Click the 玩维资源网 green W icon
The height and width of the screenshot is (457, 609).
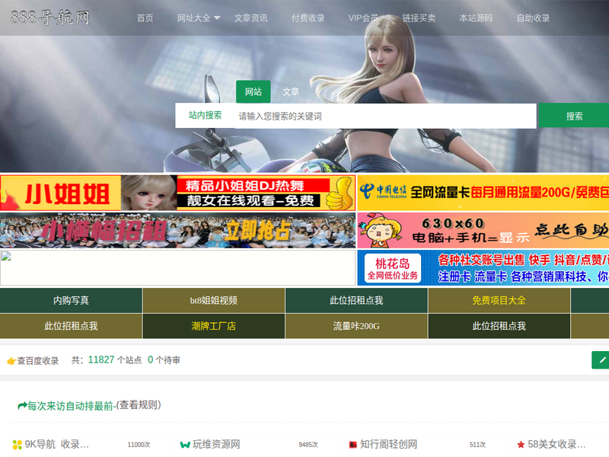[185, 444]
